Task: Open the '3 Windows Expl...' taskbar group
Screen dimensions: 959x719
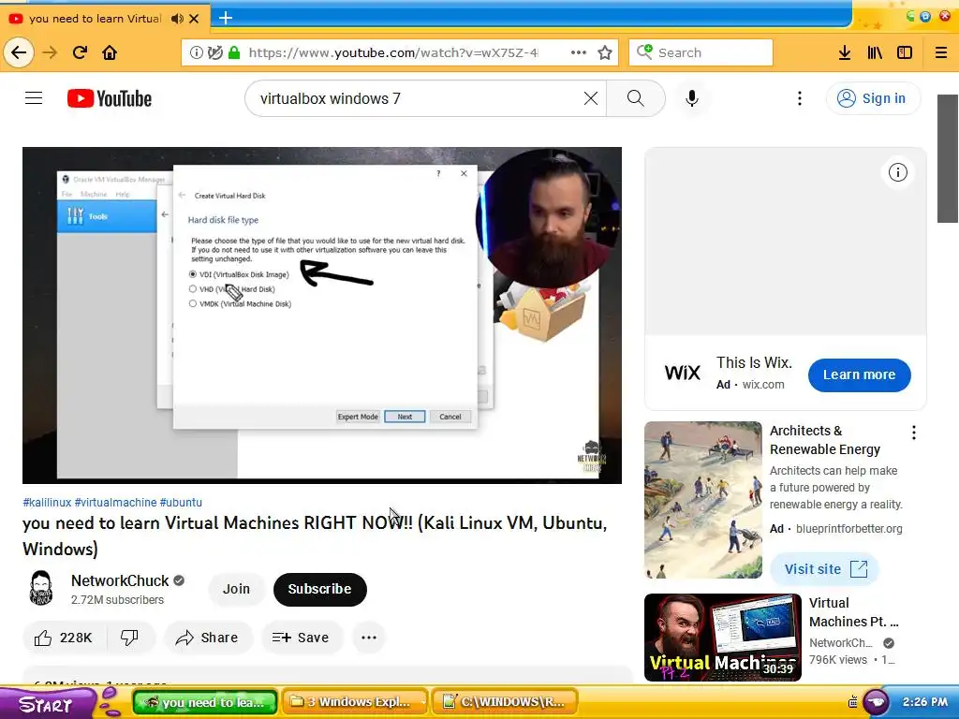Action: [x=355, y=702]
